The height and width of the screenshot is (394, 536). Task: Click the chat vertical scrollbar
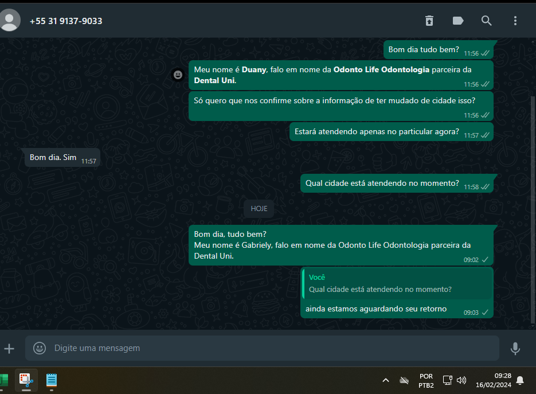pyautogui.click(x=532, y=210)
